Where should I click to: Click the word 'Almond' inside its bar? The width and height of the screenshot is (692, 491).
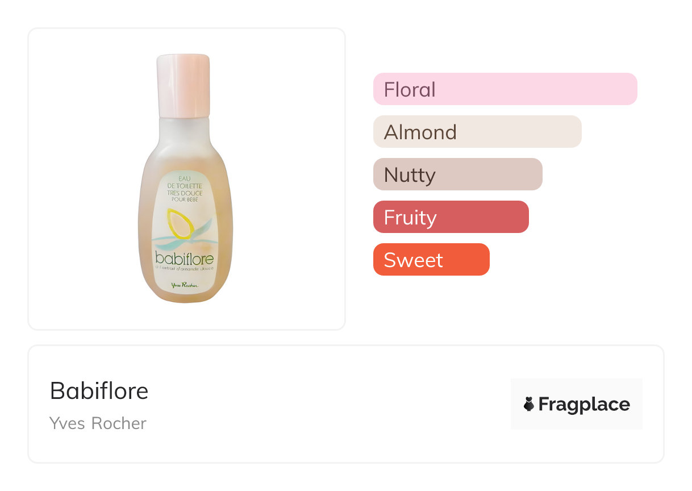[420, 132]
